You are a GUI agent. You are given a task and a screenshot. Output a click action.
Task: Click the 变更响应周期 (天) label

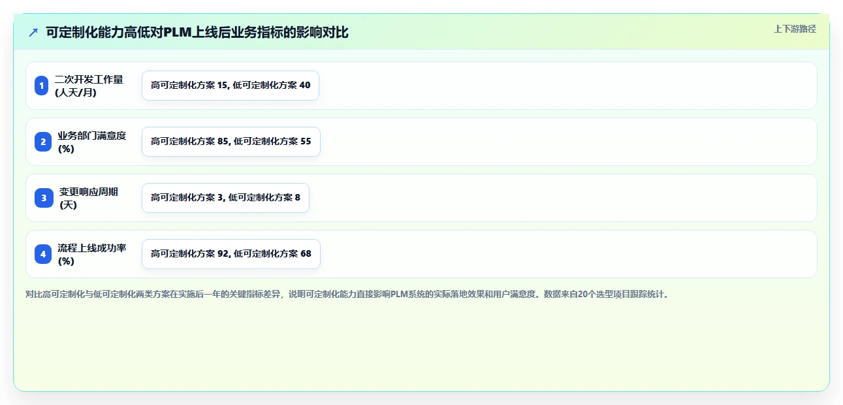(x=89, y=198)
